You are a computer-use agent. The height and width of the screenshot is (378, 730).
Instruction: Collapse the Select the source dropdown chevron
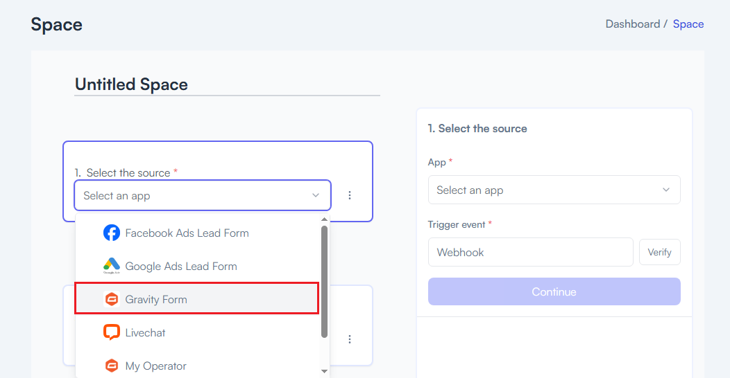(316, 195)
